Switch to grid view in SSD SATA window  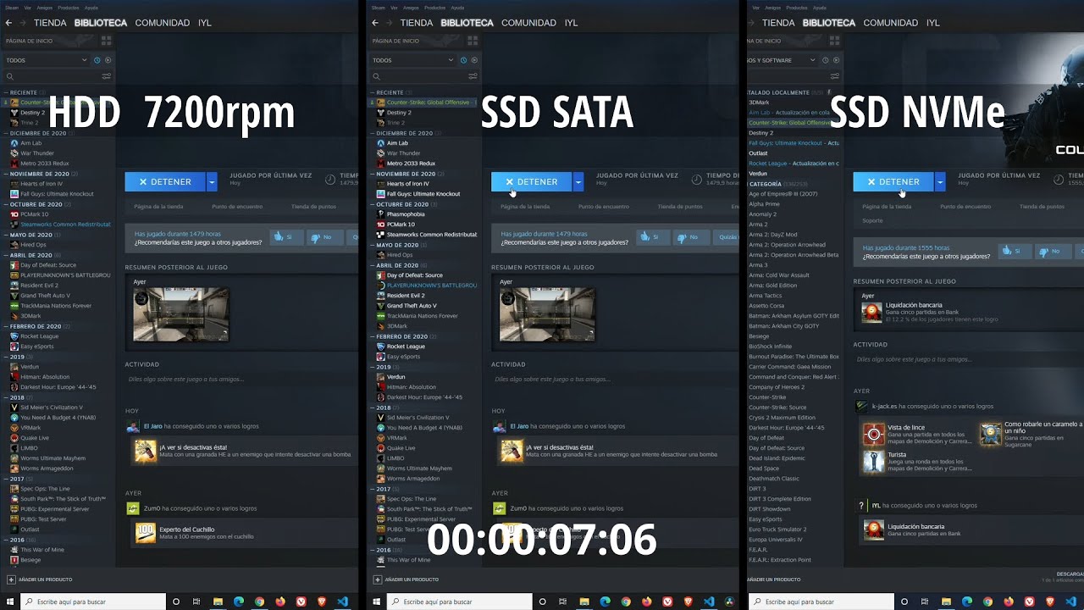473,40
